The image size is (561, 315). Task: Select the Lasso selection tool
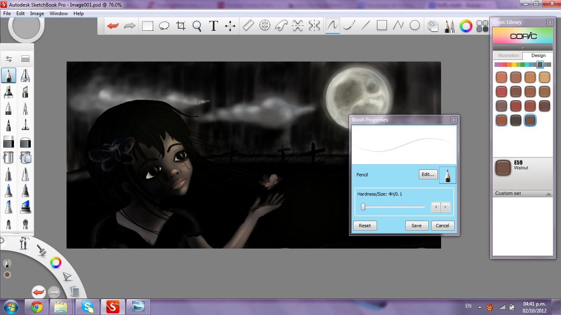click(x=164, y=26)
